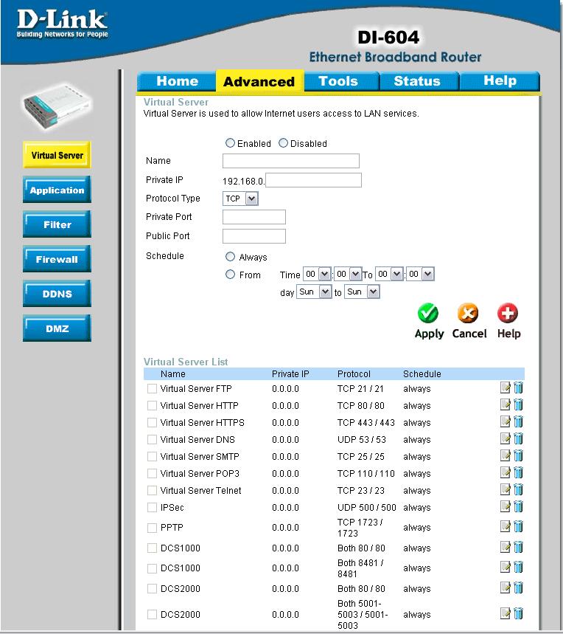Choose the From schedule option
This screenshot has height=634, width=563.
230,274
